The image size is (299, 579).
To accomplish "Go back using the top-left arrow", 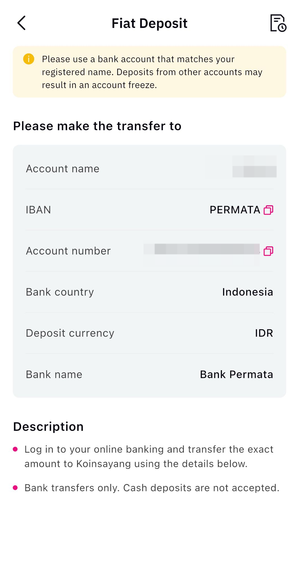I will tap(22, 23).
